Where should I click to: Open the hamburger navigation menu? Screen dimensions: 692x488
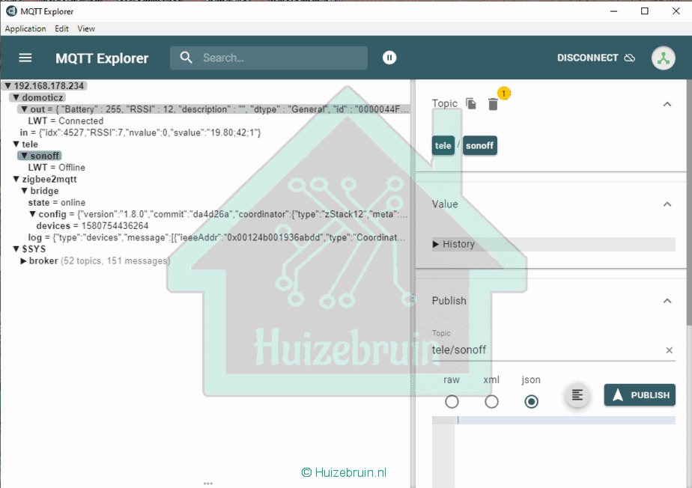pos(25,58)
